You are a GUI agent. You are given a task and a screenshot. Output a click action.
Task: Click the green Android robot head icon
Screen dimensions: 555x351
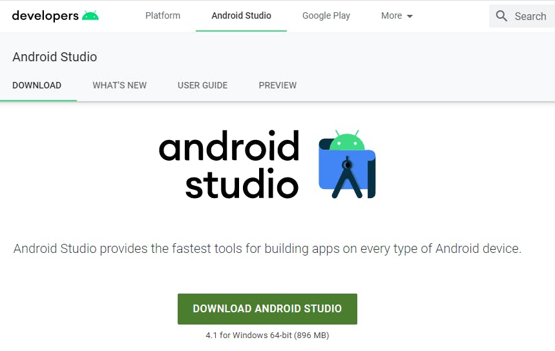click(x=90, y=15)
